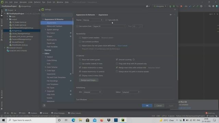Screen dimensions: 219x123
Task: Uncheck Display icons in menu items
Action: [x=80, y=76]
